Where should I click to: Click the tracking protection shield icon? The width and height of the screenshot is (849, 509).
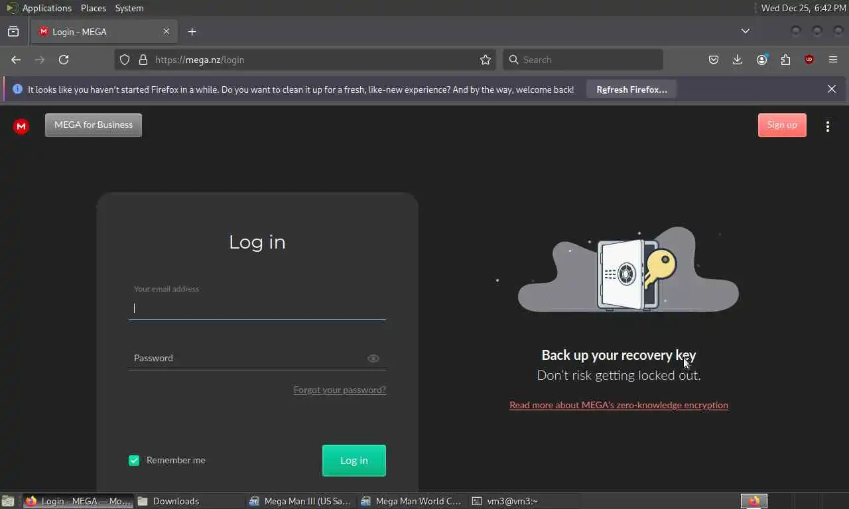125,60
